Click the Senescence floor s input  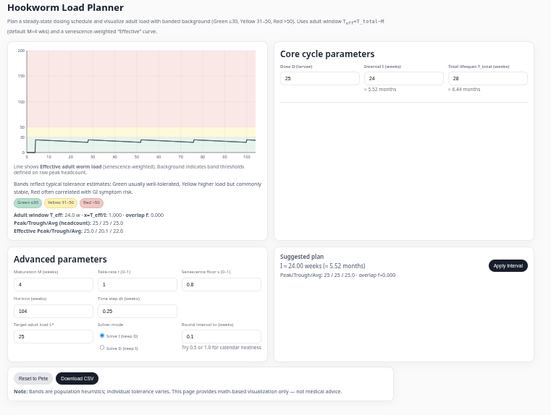(x=221, y=285)
